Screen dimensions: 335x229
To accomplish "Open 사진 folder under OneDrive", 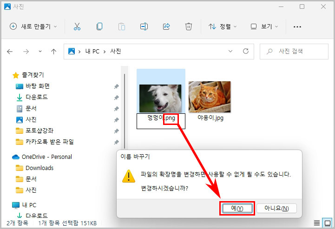I will 31,190.
